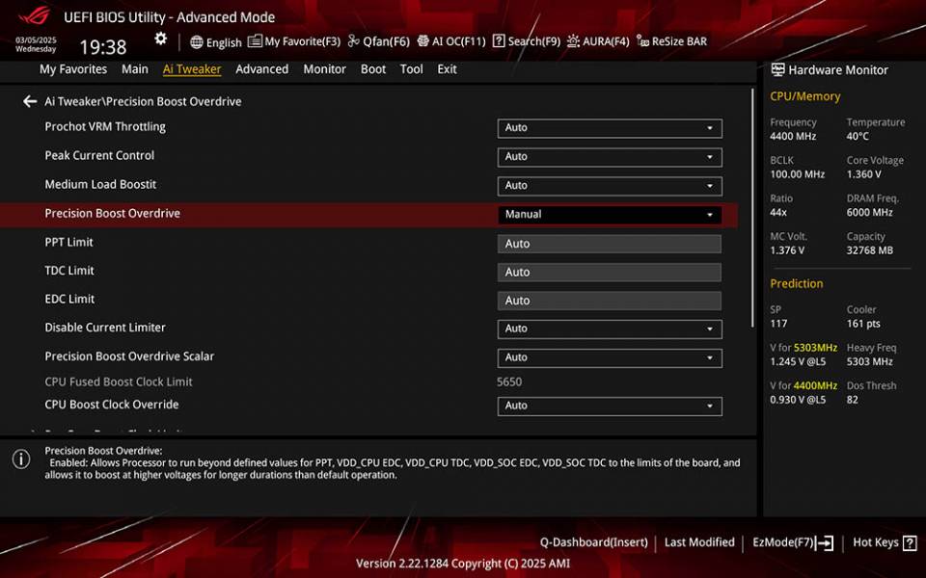926x578 pixels.
Task: Click Last Modified
Action: pyautogui.click(x=699, y=542)
